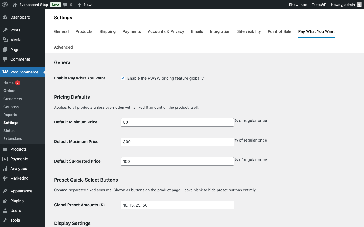Click the Global Preset Amounts field
364x227 pixels.
pos(177,205)
